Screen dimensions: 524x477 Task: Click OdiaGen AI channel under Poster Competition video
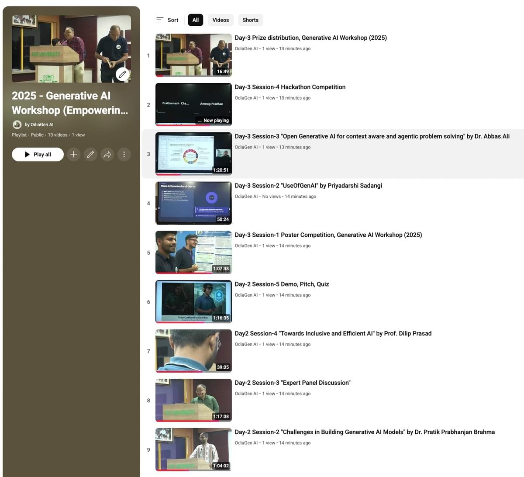(246, 246)
